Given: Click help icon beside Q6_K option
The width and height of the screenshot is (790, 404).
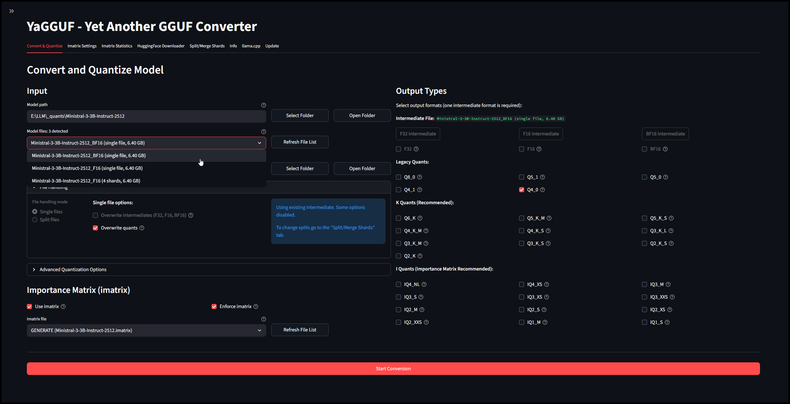Looking at the screenshot, I should (x=420, y=218).
